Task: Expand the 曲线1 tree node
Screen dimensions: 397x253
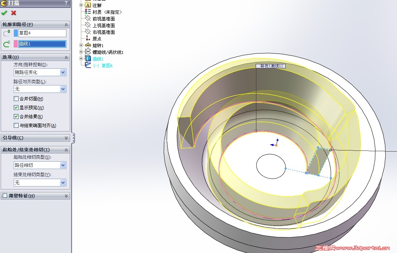Action: [x=81, y=59]
